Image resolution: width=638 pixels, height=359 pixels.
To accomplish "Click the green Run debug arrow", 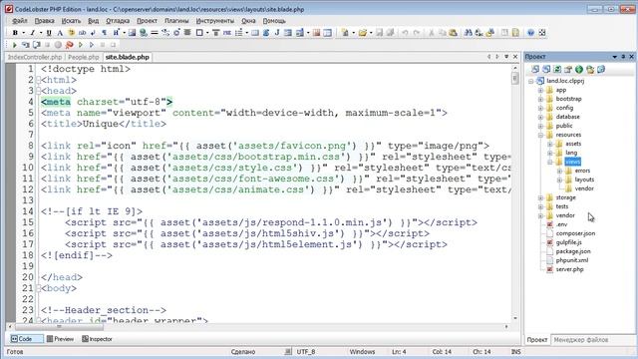I will [15, 45].
